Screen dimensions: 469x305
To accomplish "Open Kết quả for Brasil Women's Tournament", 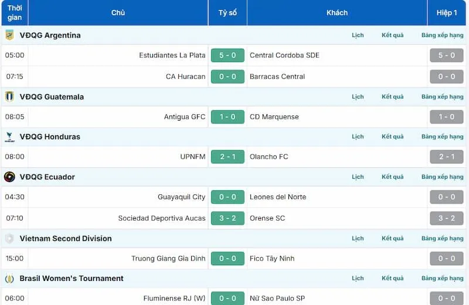I will point(392,279).
